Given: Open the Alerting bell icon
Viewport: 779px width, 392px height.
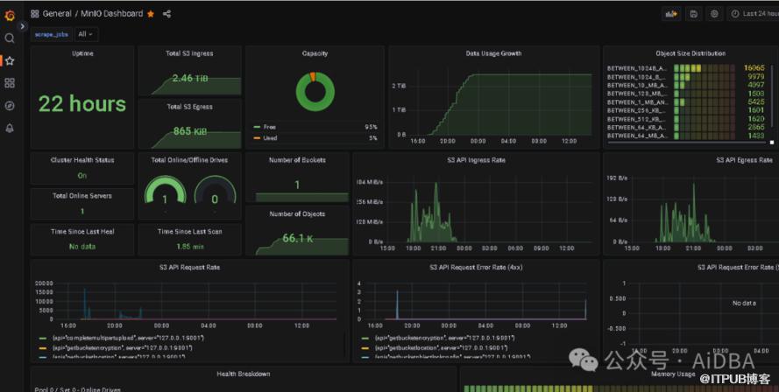Looking at the screenshot, I should point(10,128).
